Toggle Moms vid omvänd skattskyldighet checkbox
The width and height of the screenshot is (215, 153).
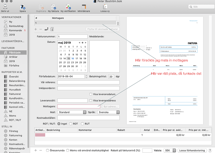[68, 150]
